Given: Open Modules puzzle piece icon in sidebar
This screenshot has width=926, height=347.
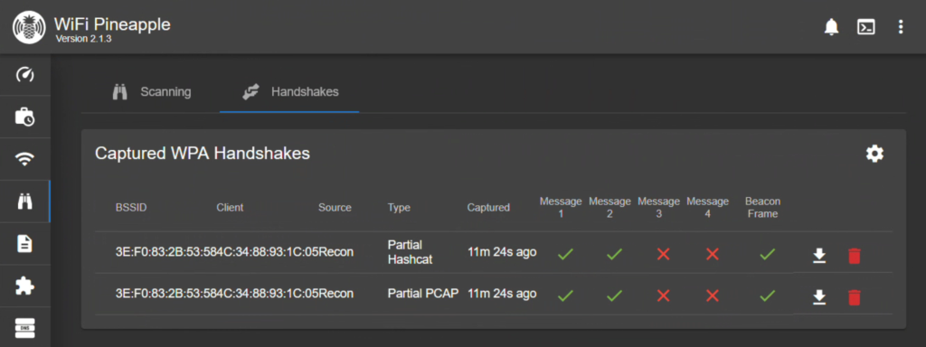Looking at the screenshot, I should (x=24, y=286).
